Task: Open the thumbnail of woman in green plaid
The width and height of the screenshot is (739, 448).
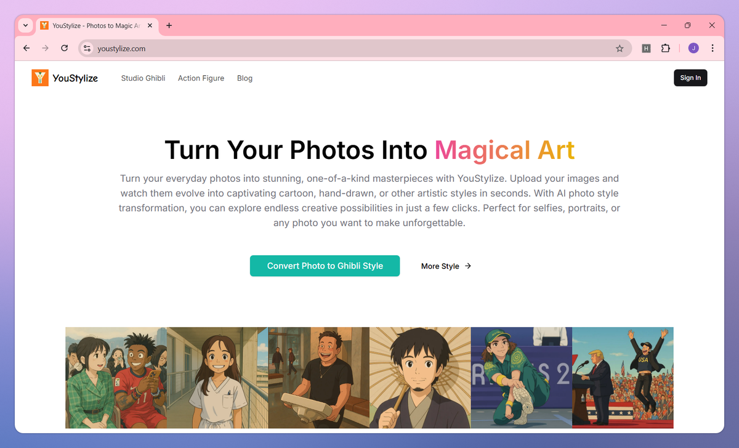Action: tap(116, 378)
